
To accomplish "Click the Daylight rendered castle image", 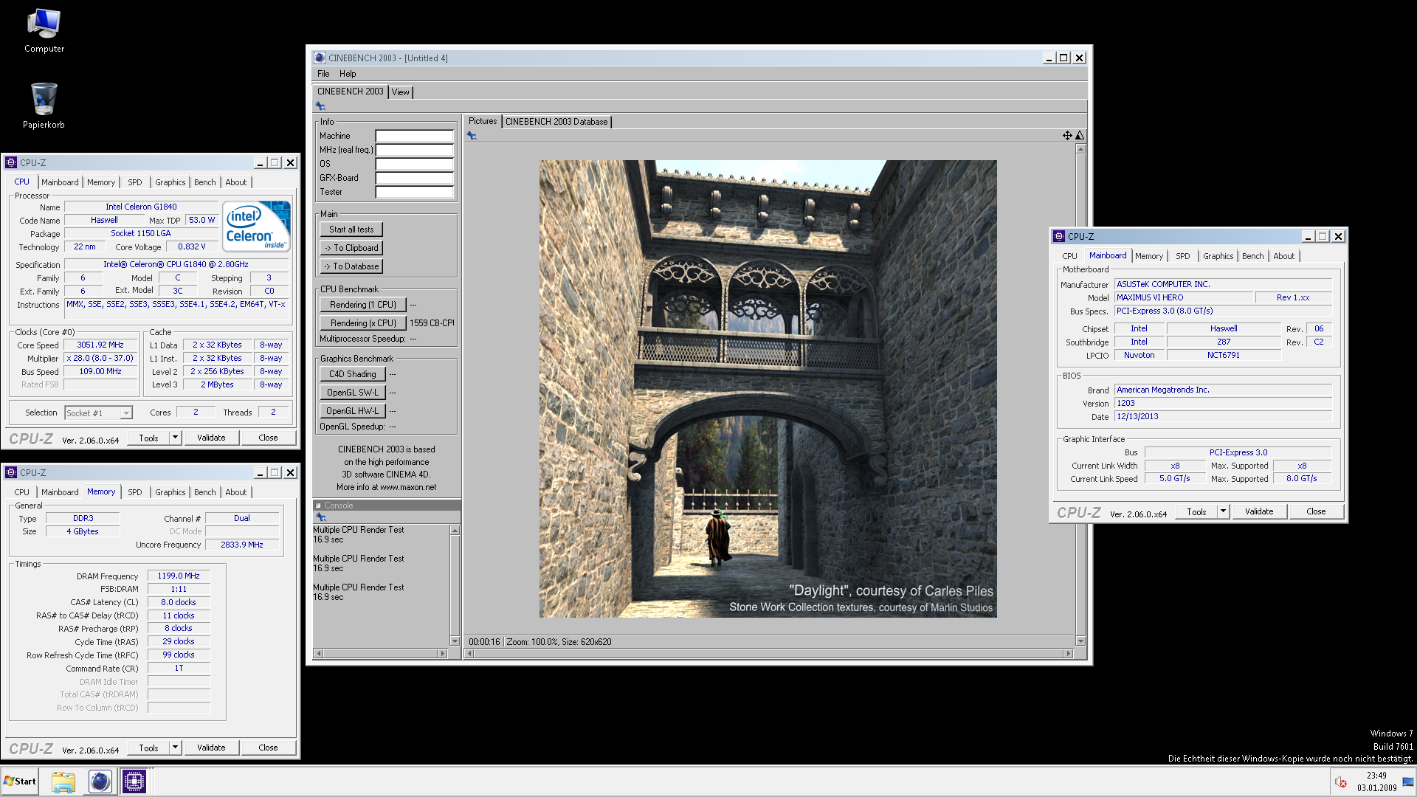I will [768, 389].
